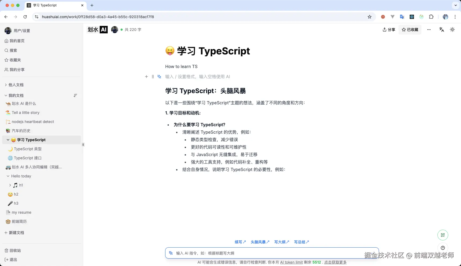Collapse the 学习 TypeScript document tree
Image resolution: width=461 pixels, height=266 pixels.
click(x=8, y=140)
